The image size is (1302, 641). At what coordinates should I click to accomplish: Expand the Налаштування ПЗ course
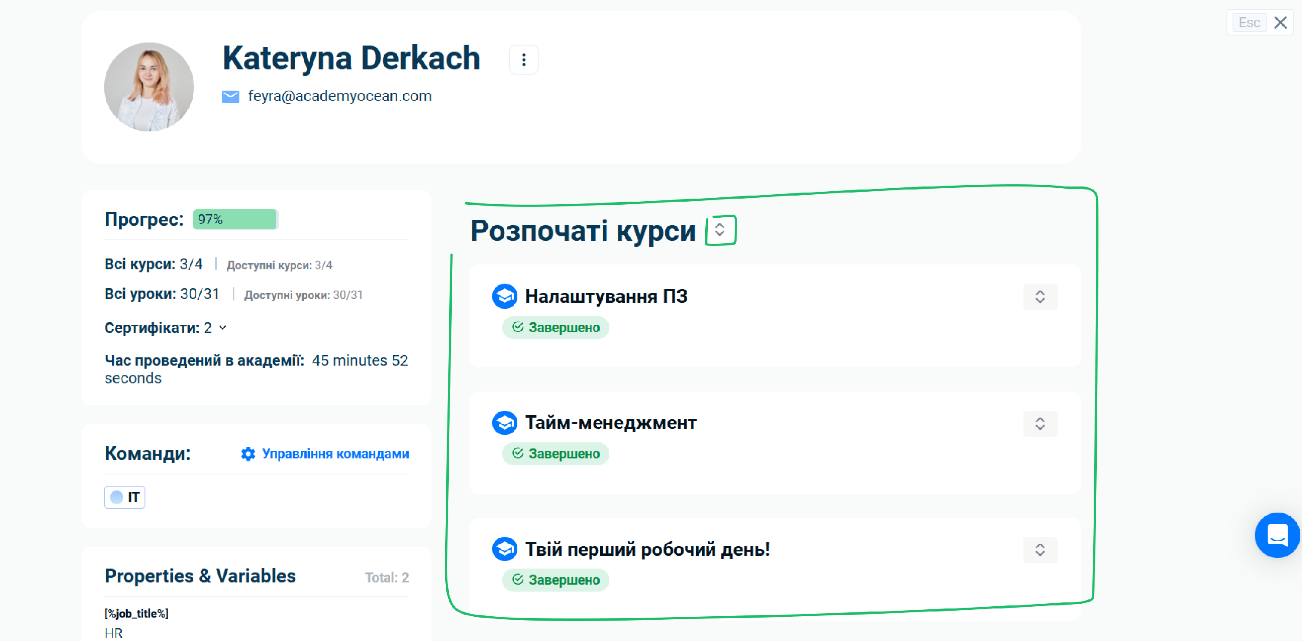pyautogui.click(x=1040, y=297)
